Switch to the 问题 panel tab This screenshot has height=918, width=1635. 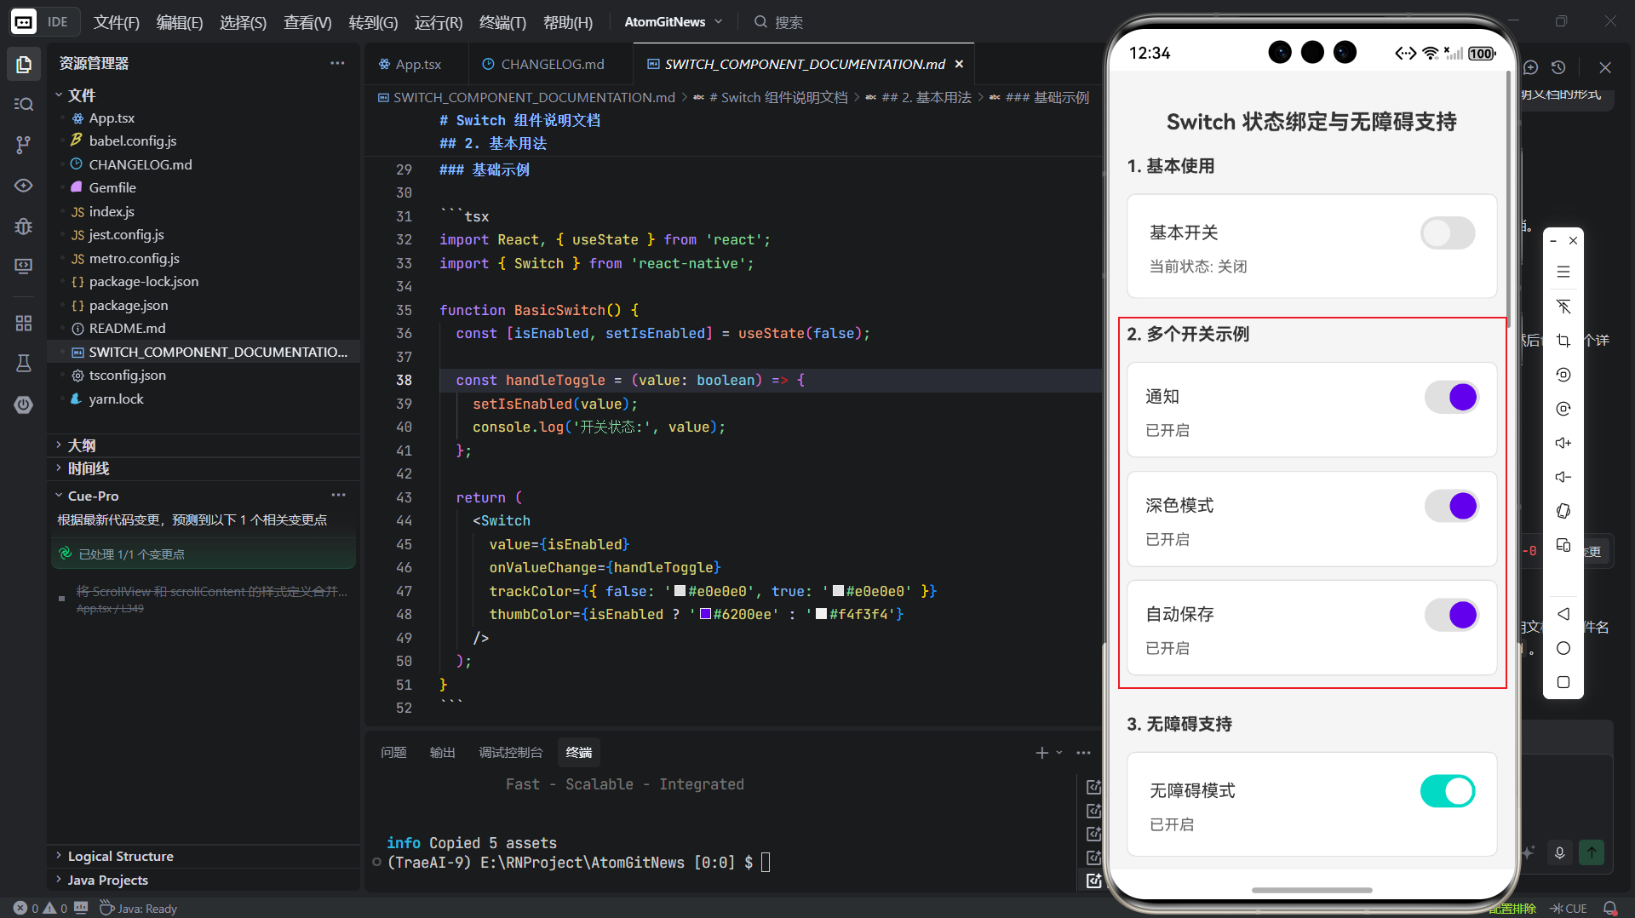[x=393, y=753]
